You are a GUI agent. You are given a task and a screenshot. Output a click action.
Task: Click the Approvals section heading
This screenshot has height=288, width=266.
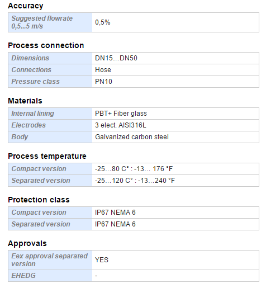pos(27,243)
